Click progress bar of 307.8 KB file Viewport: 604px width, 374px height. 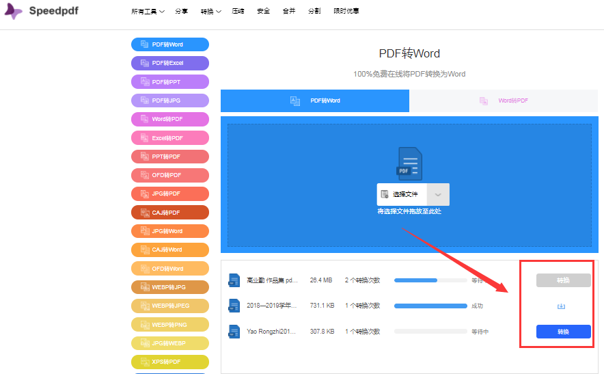point(430,332)
